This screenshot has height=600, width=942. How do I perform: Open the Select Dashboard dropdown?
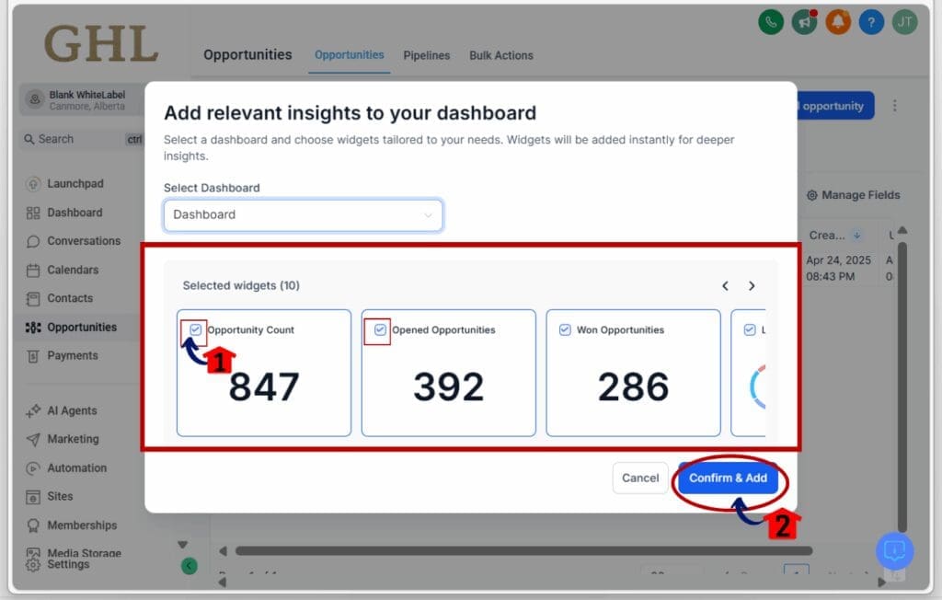point(303,215)
